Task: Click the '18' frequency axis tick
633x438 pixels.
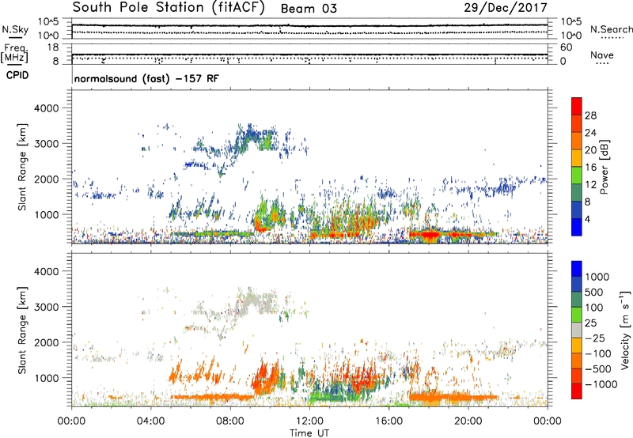Action: tap(52, 47)
